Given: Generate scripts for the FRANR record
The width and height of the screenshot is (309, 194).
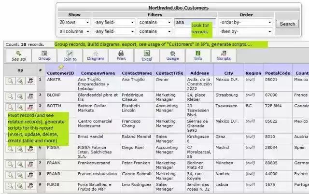Looking at the screenshot, I should coord(30,175).
